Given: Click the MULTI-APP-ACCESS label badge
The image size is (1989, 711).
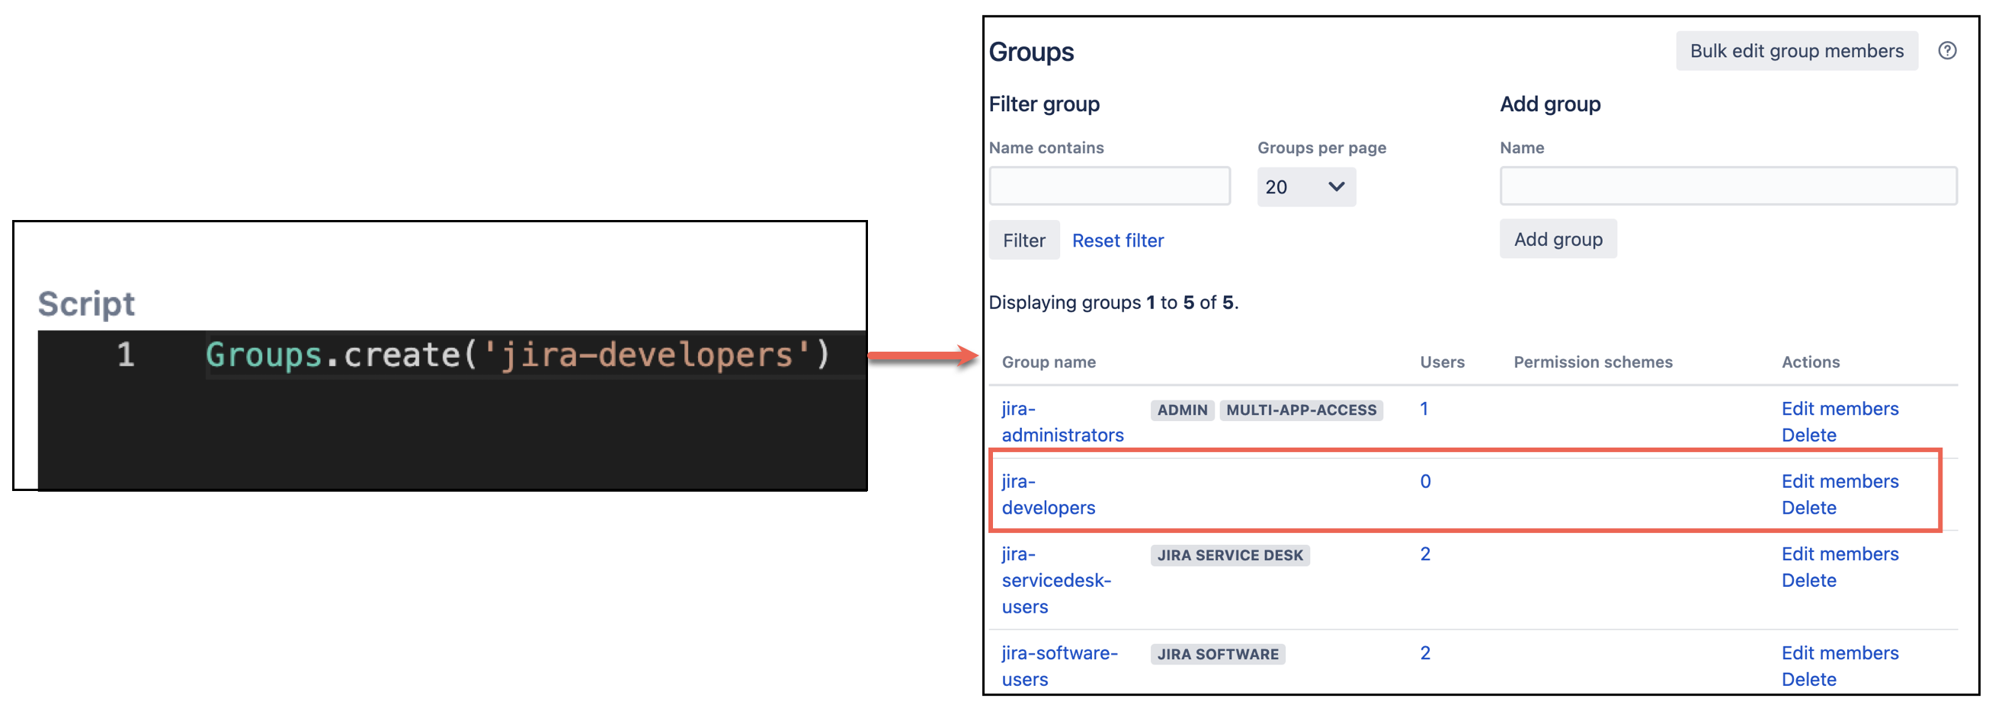Looking at the screenshot, I should [1301, 410].
